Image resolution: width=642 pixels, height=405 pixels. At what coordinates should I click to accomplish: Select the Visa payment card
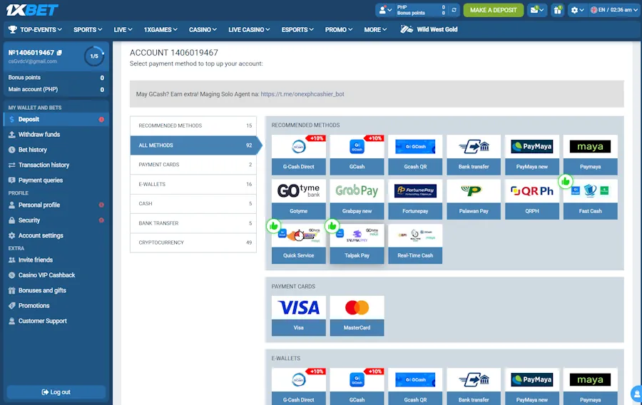[298, 315]
